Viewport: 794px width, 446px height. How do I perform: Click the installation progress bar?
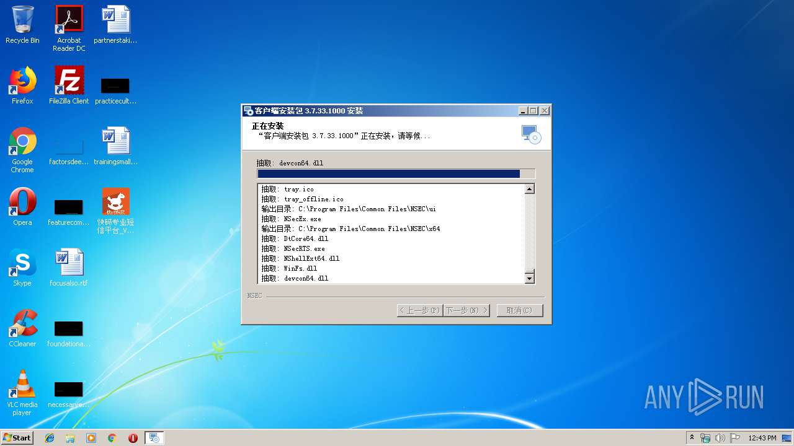(x=396, y=174)
